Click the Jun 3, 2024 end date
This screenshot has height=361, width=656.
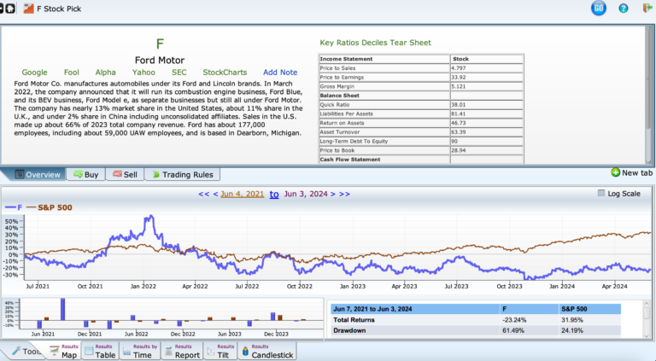[306, 194]
